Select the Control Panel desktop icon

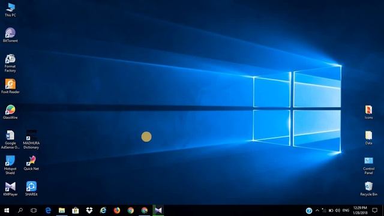[368, 166]
